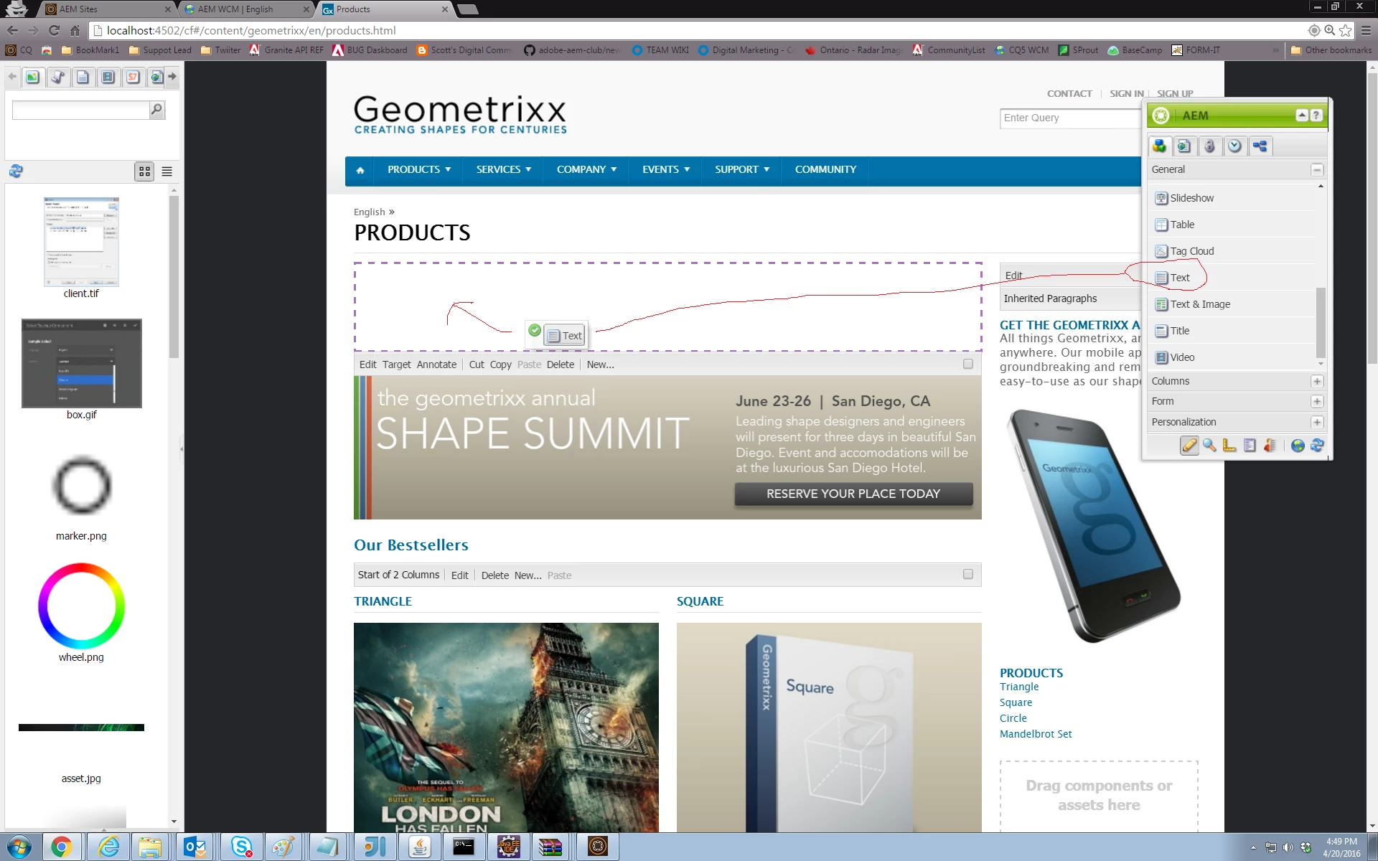Click the content finder search magnifier button
The width and height of the screenshot is (1378, 861).
(x=156, y=110)
